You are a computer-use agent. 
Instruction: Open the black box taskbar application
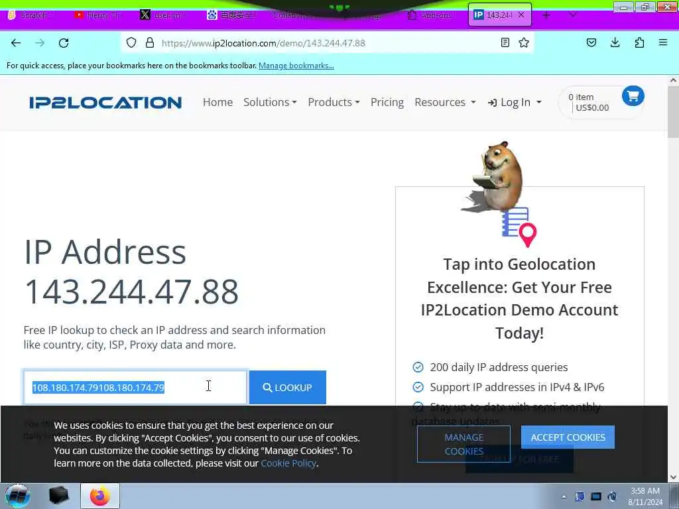[x=58, y=496]
